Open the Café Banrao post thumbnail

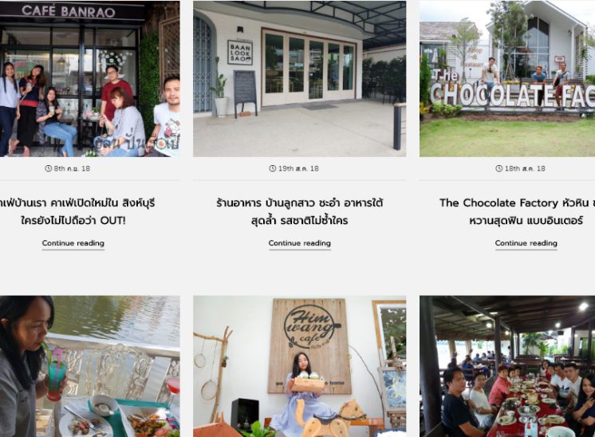tap(89, 78)
